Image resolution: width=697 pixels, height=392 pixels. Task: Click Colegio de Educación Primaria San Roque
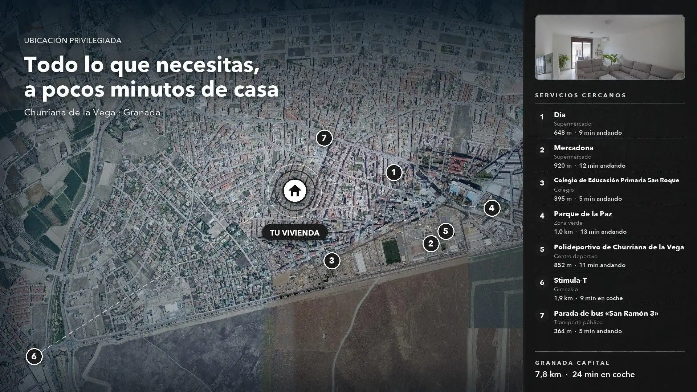pos(616,180)
